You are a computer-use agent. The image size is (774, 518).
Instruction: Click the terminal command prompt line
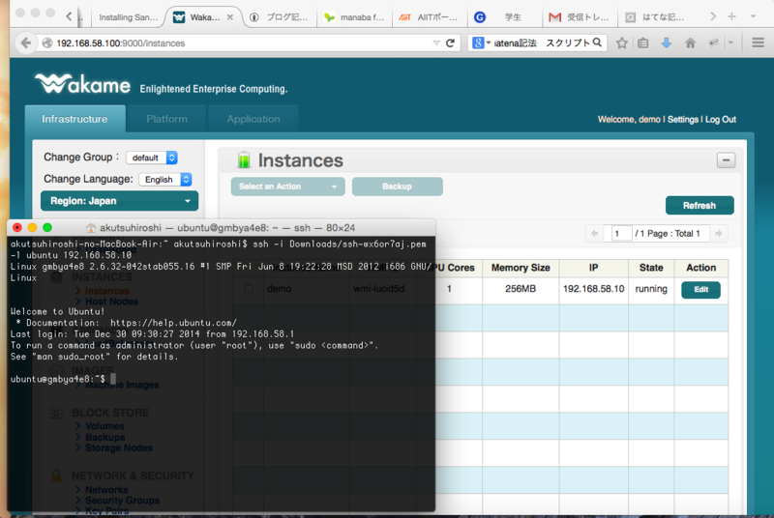point(63,379)
